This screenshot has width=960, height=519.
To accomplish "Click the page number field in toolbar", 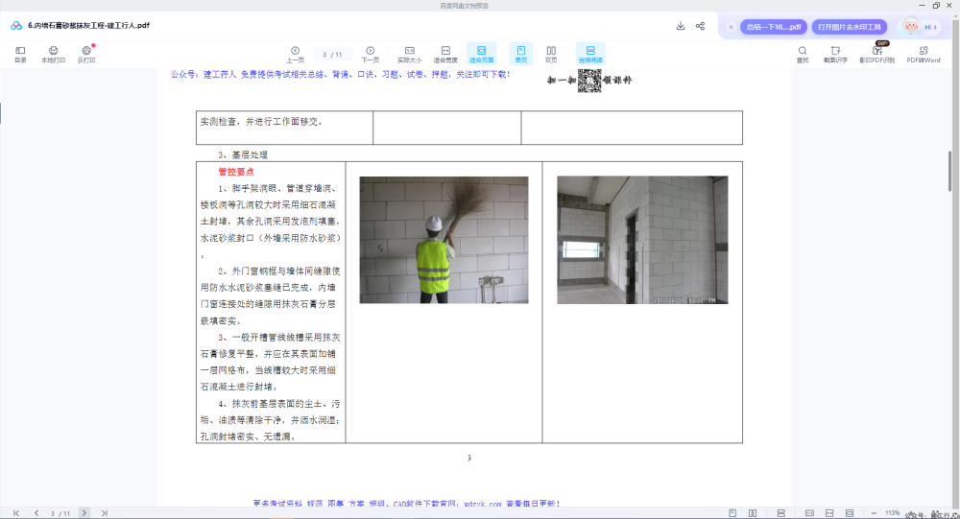I will click(332, 55).
